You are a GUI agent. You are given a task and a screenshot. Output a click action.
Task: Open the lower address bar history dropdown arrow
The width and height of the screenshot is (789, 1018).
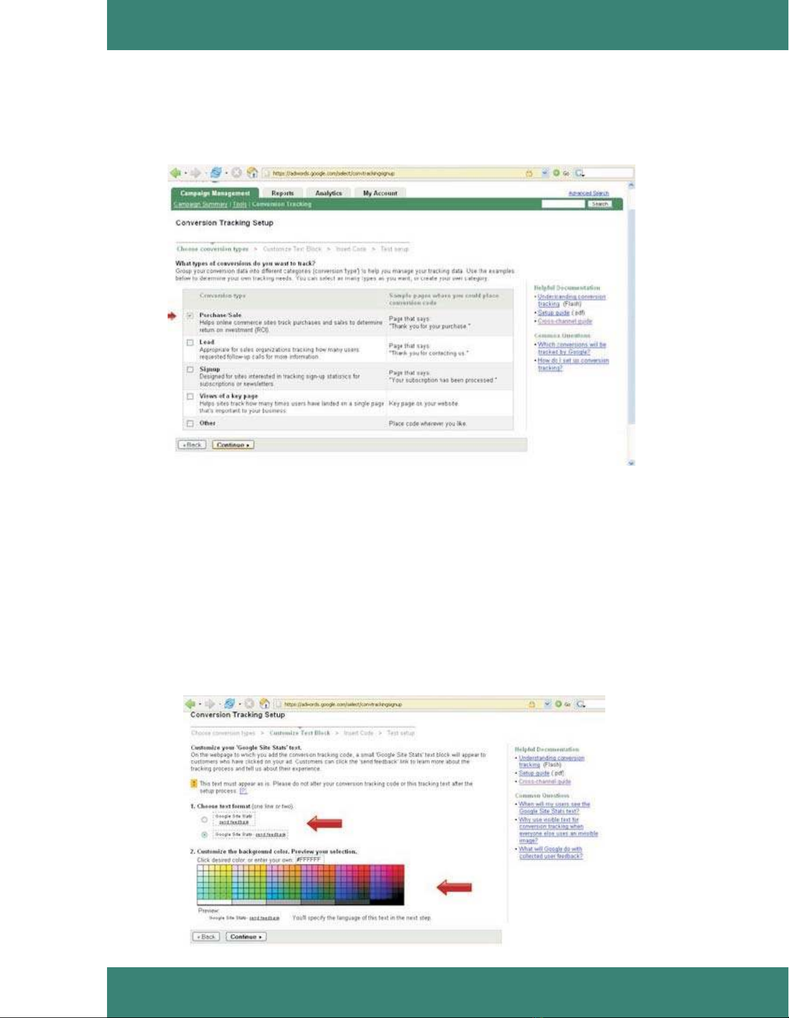click(x=547, y=704)
